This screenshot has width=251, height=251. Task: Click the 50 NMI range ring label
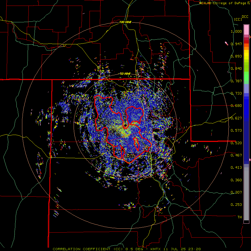pyautogui.click(x=125, y=74)
